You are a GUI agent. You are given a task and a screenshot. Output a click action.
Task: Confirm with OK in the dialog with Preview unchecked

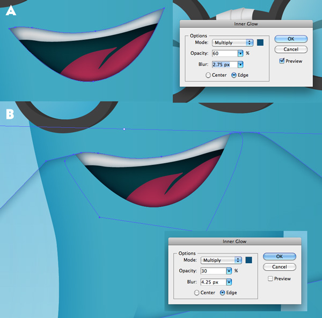pyautogui.click(x=279, y=256)
